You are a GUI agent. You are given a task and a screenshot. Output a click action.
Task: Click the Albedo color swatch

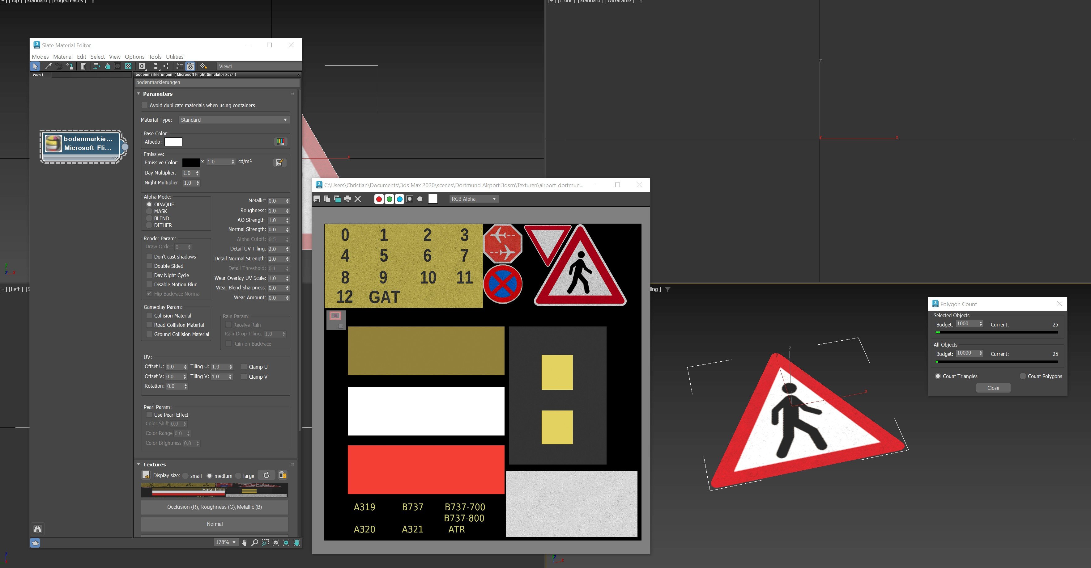click(x=173, y=142)
